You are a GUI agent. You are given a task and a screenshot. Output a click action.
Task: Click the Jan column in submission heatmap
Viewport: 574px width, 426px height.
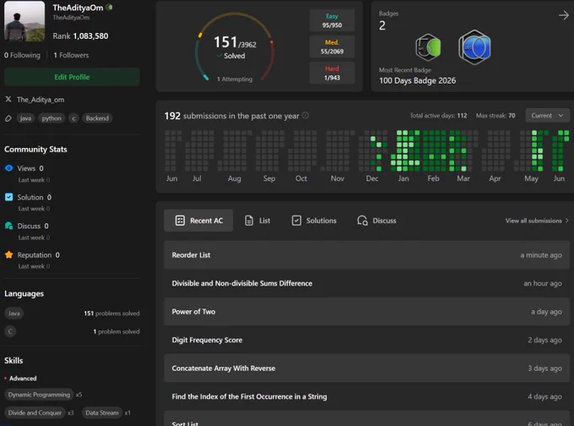click(x=403, y=150)
